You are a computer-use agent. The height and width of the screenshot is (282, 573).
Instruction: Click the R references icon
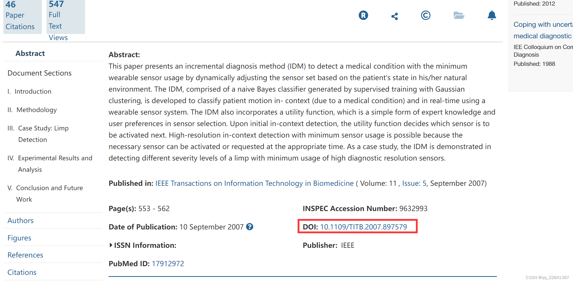click(363, 15)
